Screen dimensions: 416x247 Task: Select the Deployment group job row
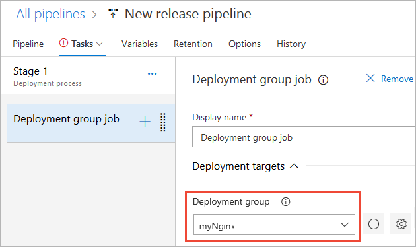(x=91, y=123)
